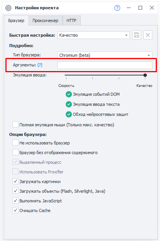Click green check next to Обход нейросетевых защит
This screenshot has height=241, width=160.
[x=69, y=114]
